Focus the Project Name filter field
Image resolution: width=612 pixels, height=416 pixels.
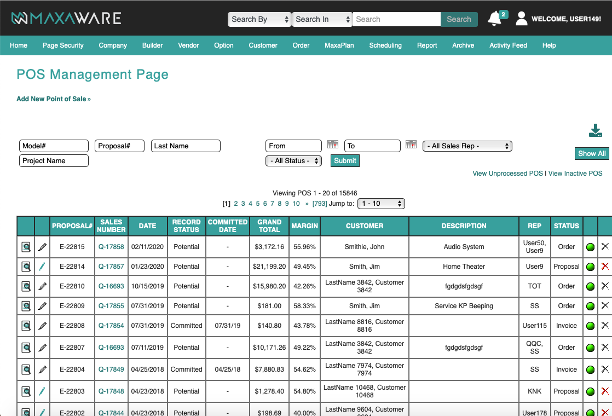pos(54,161)
